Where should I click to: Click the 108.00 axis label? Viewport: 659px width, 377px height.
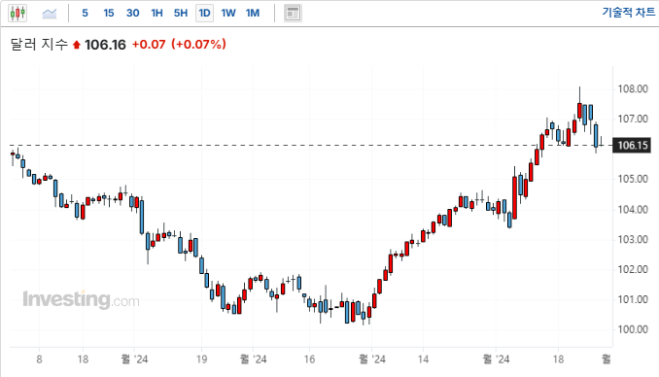pyautogui.click(x=633, y=88)
